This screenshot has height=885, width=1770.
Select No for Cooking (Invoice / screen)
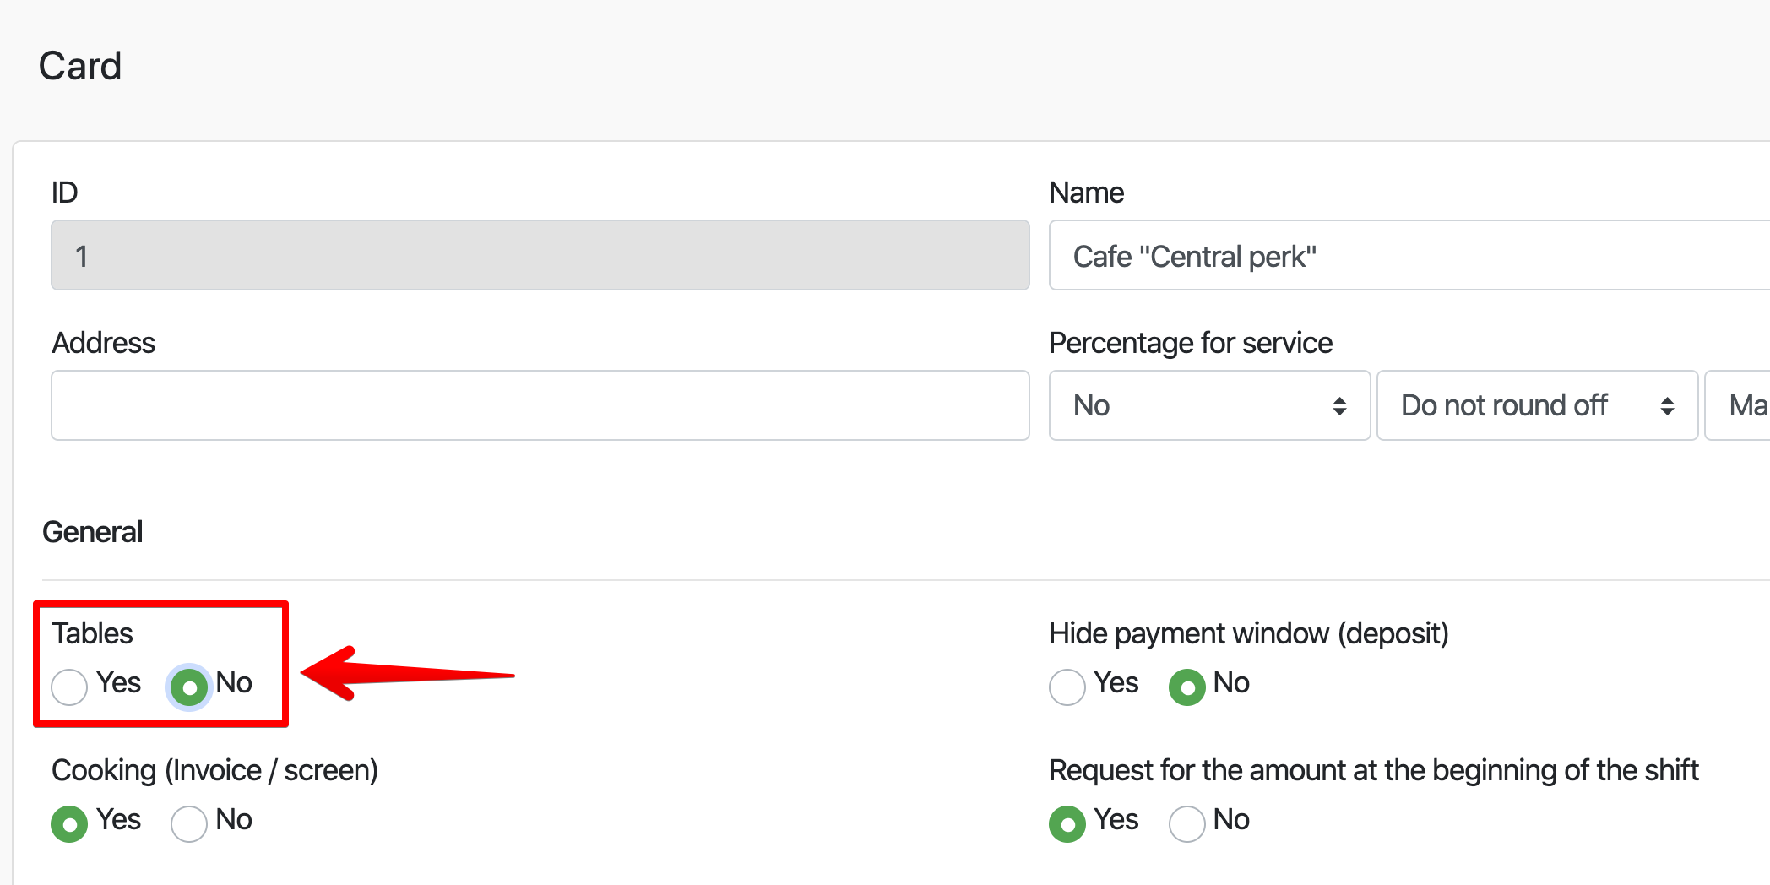(189, 823)
